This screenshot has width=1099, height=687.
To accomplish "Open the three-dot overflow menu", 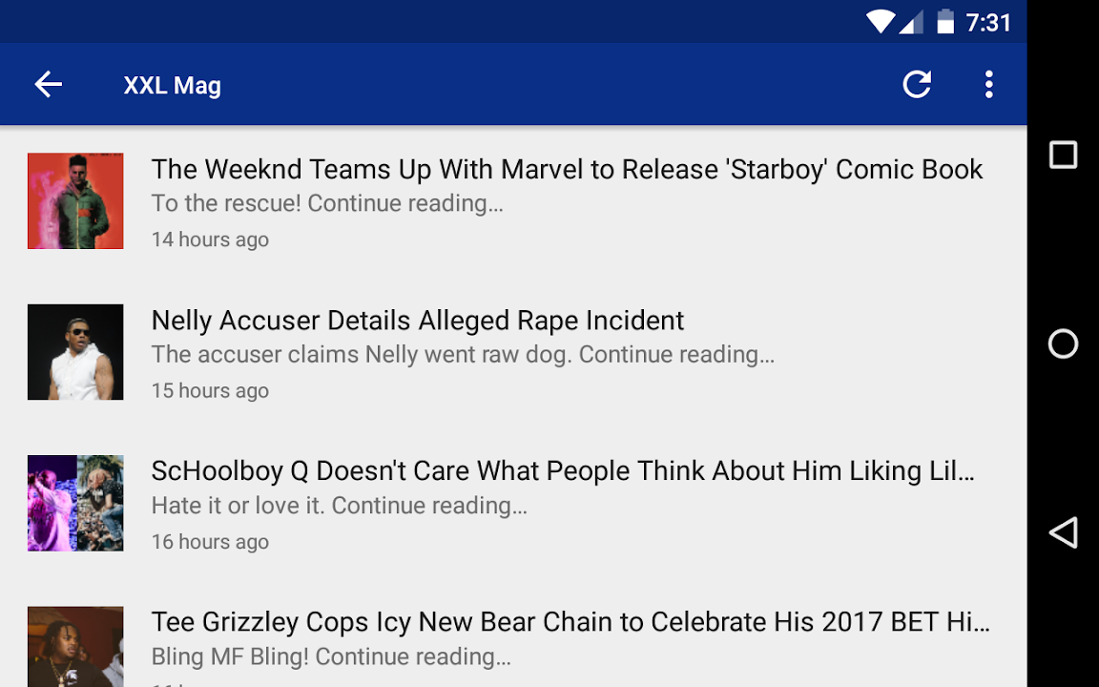I will 988,84.
